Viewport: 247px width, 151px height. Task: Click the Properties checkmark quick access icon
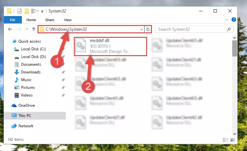20,11
